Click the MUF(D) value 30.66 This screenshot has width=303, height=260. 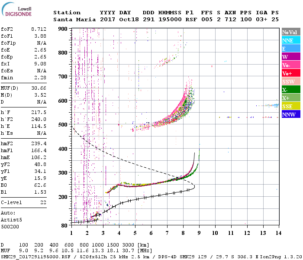(x=39, y=88)
